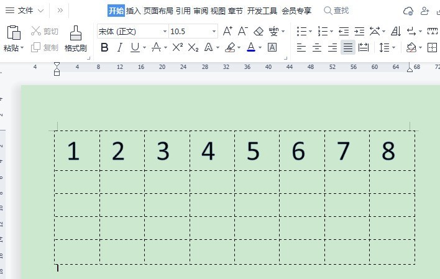Viewport: 440px width, 279px height.
Task: Open the font group dialog launcher
Action: tap(286, 58)
